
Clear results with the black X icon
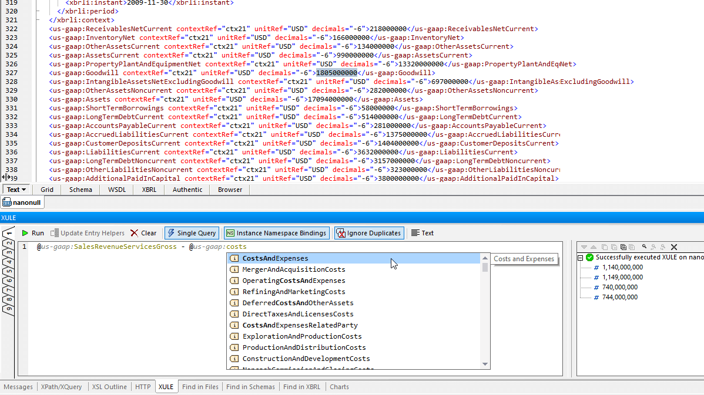click(x=674, y=247)
